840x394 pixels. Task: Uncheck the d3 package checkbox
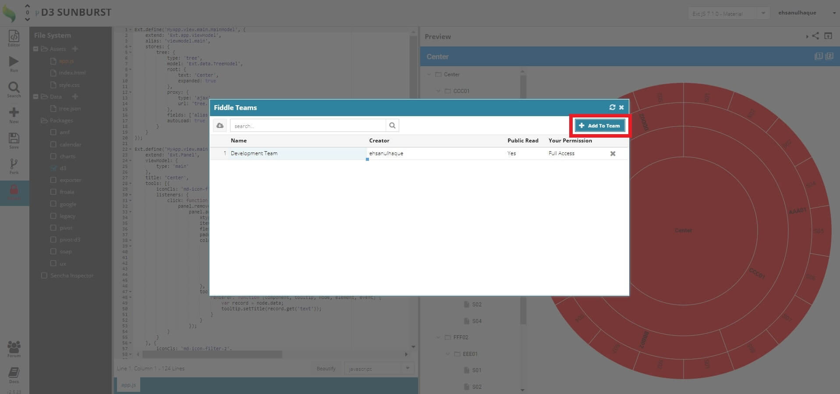53,168
